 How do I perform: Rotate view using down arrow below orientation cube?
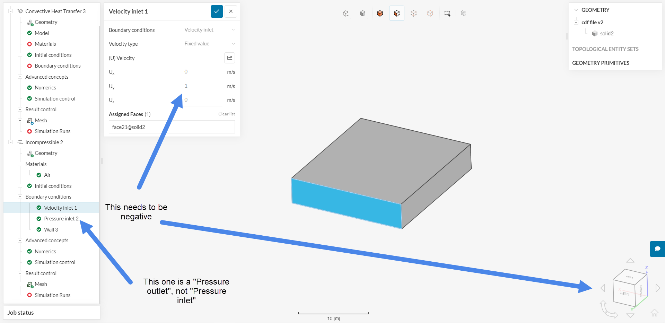[x=630, y=315]
